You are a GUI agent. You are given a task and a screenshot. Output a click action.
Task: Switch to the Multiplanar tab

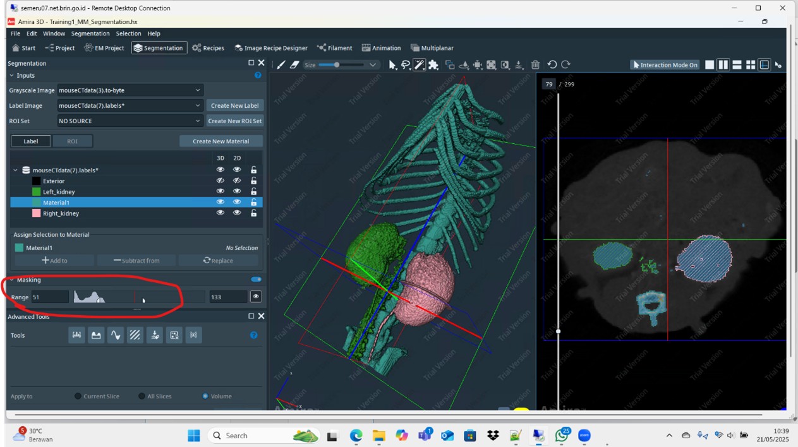433,47
